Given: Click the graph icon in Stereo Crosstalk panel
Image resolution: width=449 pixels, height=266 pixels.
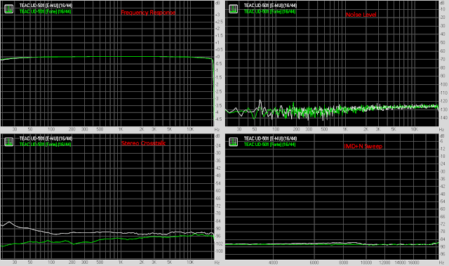Looking at the screenshot, I should click(x=9, y=142).
